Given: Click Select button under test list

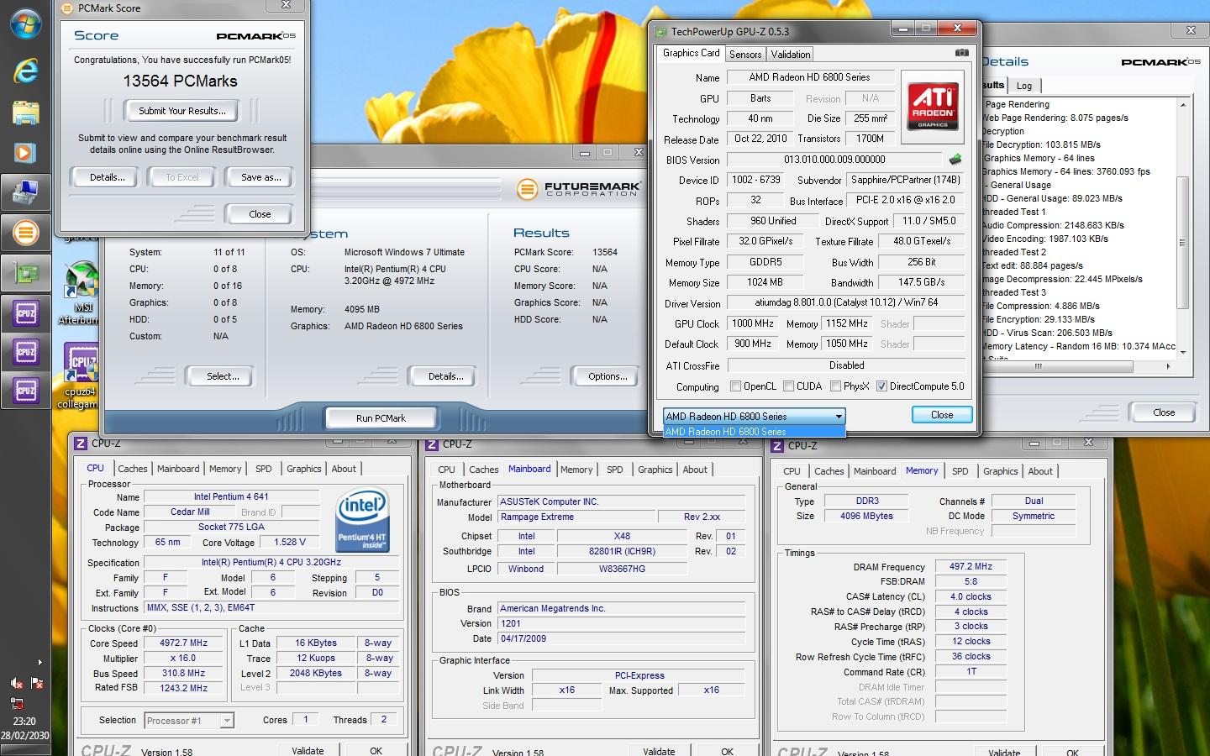Looking at the screenshot, I should tap(223, 376).
